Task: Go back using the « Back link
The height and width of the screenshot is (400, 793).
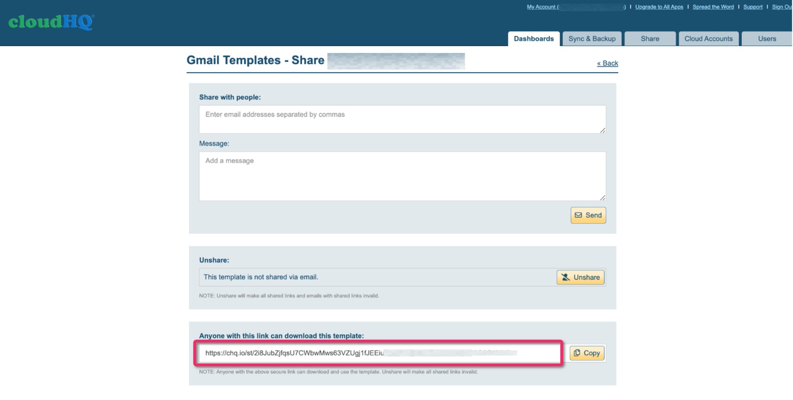Action: (x=607, y=63)
